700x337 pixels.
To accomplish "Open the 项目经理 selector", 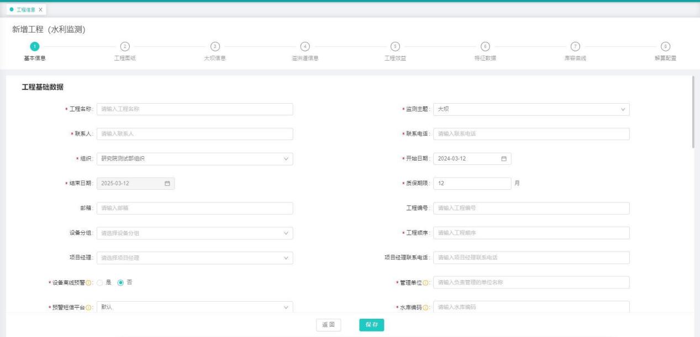I will click(194, 258).
